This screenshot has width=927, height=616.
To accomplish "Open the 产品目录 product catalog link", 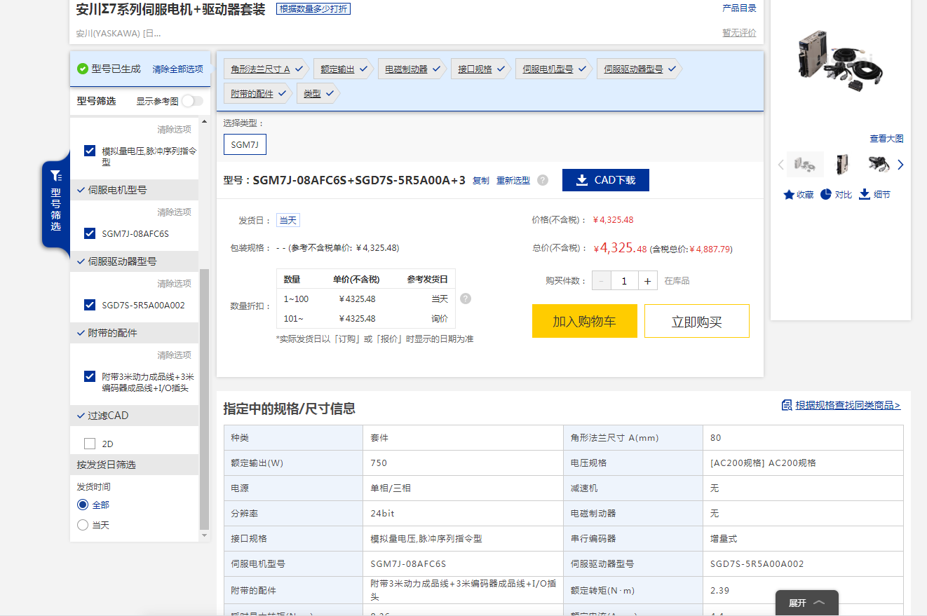I will click(740, 8).
